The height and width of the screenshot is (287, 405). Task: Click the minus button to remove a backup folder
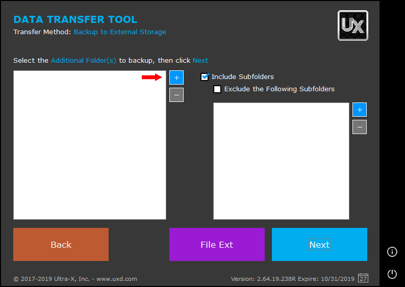[x=176, y=95]
